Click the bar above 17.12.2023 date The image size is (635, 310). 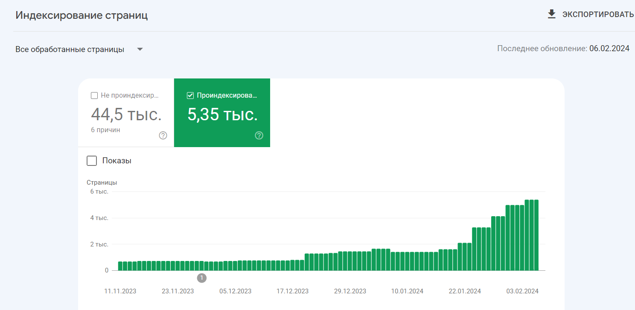pos(292,265)
